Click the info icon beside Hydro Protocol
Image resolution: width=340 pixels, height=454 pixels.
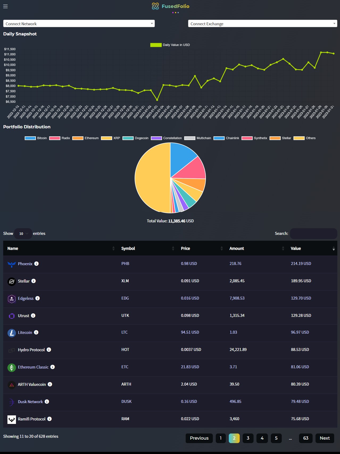(49, 350)
